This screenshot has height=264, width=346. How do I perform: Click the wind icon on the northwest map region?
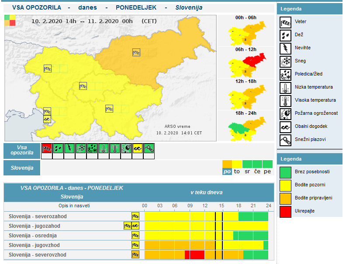[48, 69]
